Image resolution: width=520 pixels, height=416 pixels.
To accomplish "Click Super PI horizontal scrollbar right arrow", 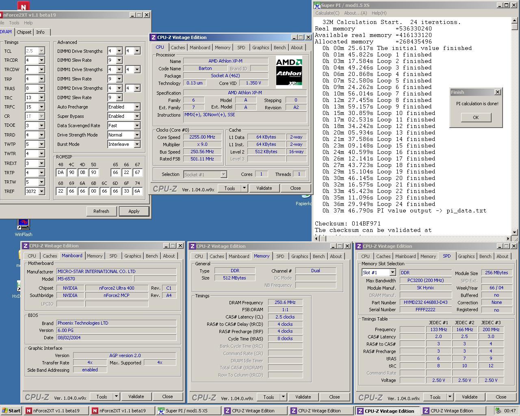I will 508,238.
